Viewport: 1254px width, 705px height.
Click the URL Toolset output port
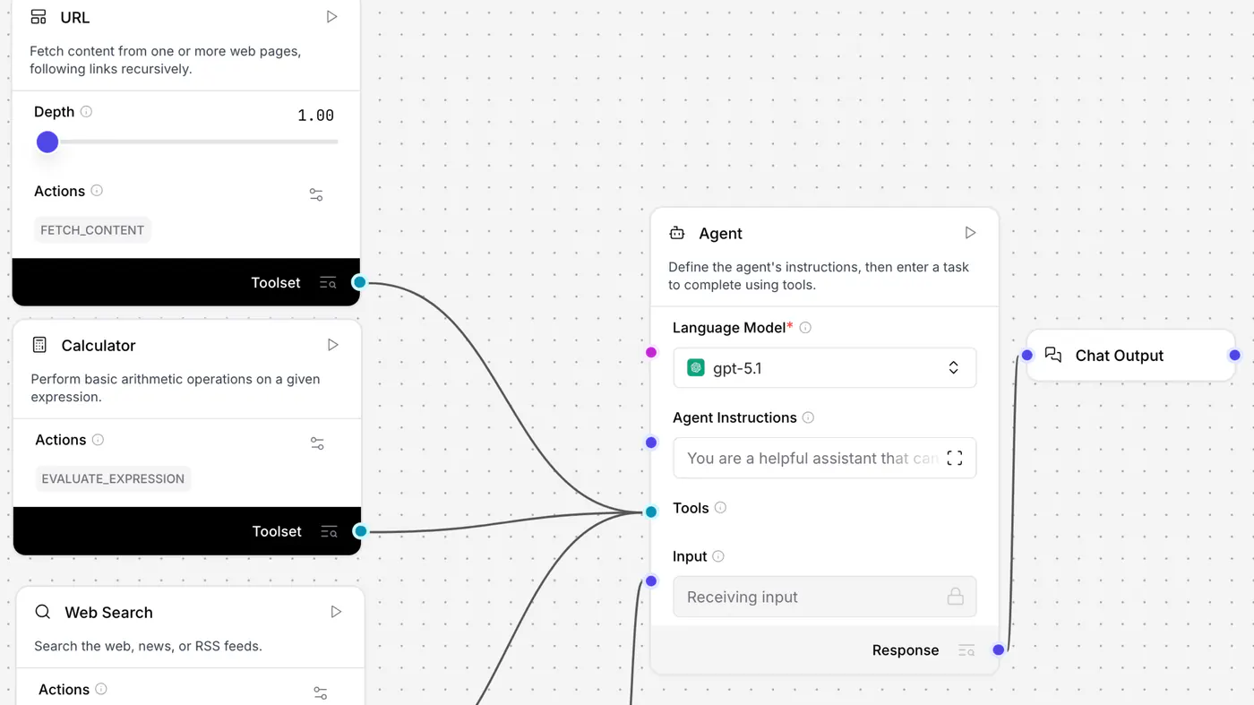click(359, 282)
